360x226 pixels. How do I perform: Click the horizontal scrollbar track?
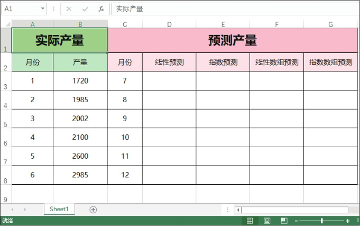tap(295, 210)
